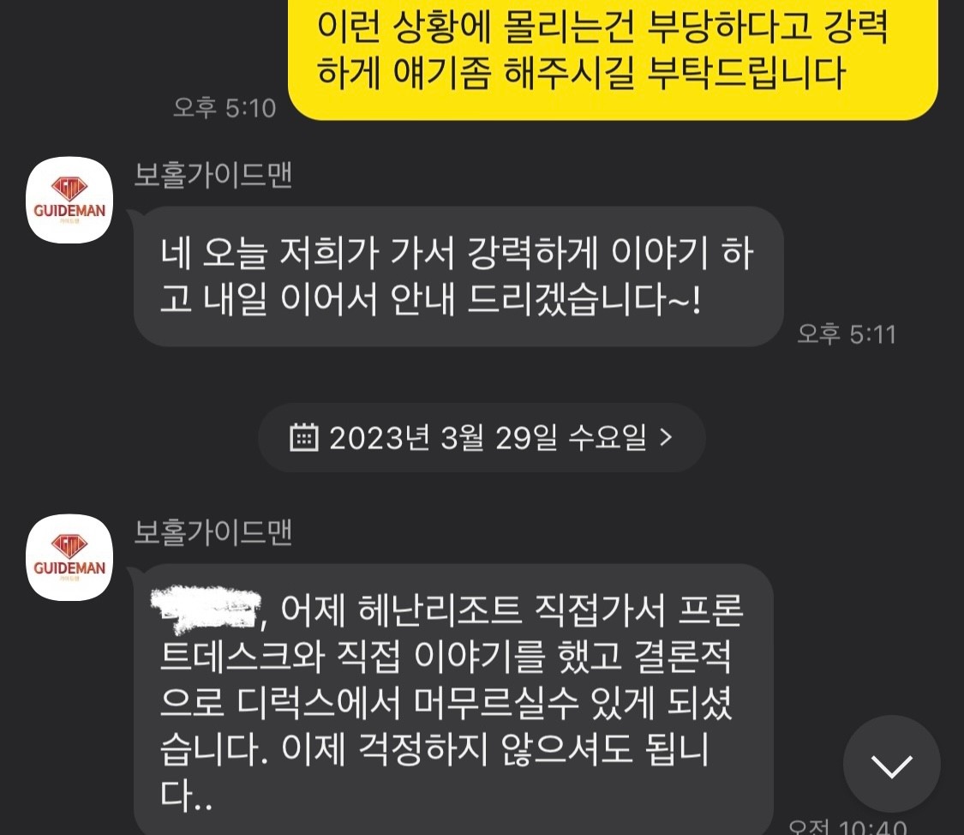
Task: Select the first 보홀가이드맨 sender name
Action: coord(213,175)
